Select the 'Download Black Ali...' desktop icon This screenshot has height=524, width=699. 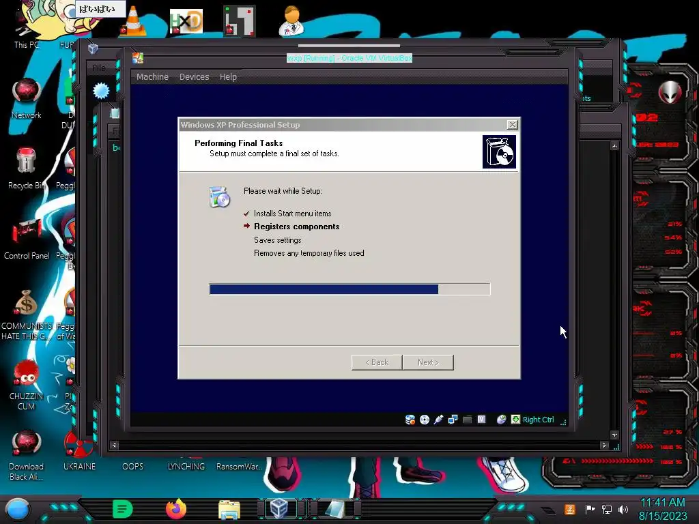(27, 455)
